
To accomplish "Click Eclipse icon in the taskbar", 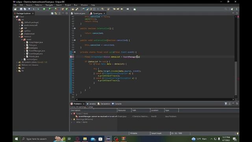I will [108, 139].
